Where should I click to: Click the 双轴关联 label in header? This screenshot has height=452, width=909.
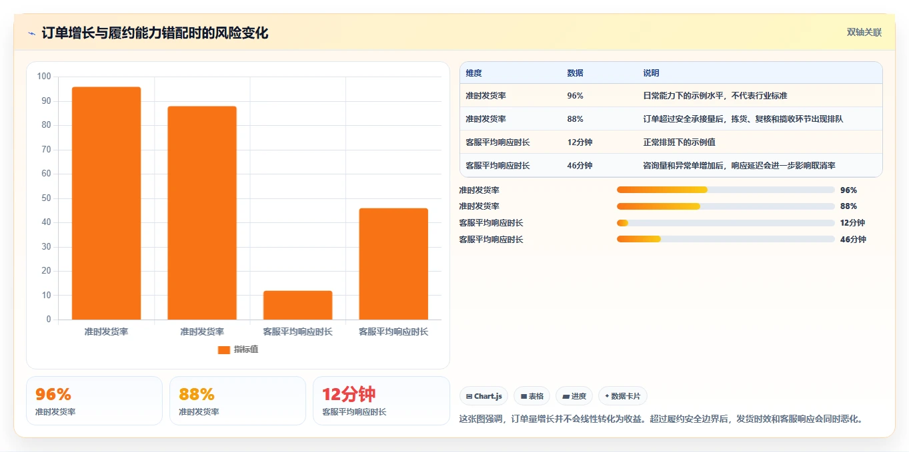click(x=864, y=32)
